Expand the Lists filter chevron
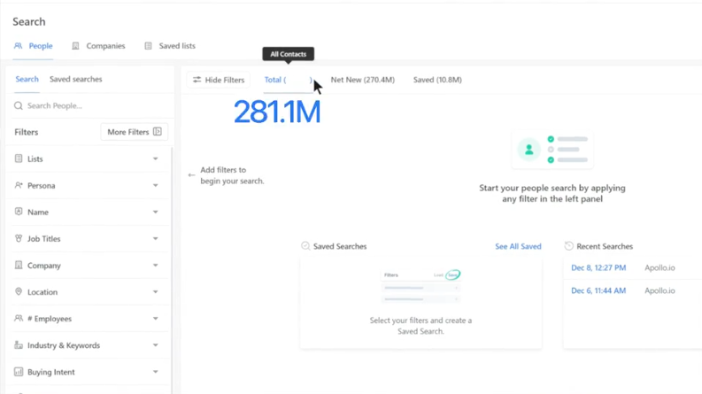Viewport: 702px width, 394px height. (x=155, y=158)
